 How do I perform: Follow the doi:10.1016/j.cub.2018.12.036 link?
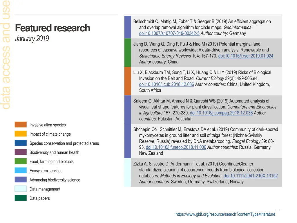coord(166,84)
